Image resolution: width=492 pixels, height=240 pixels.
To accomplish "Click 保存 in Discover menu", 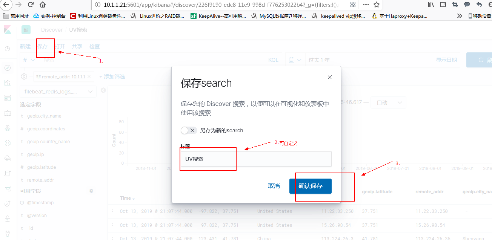I will coord(43,46).
